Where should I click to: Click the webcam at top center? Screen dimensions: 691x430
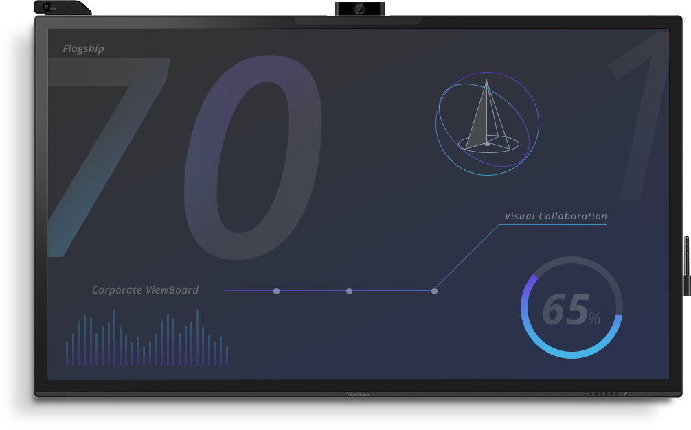click(359, 10)
